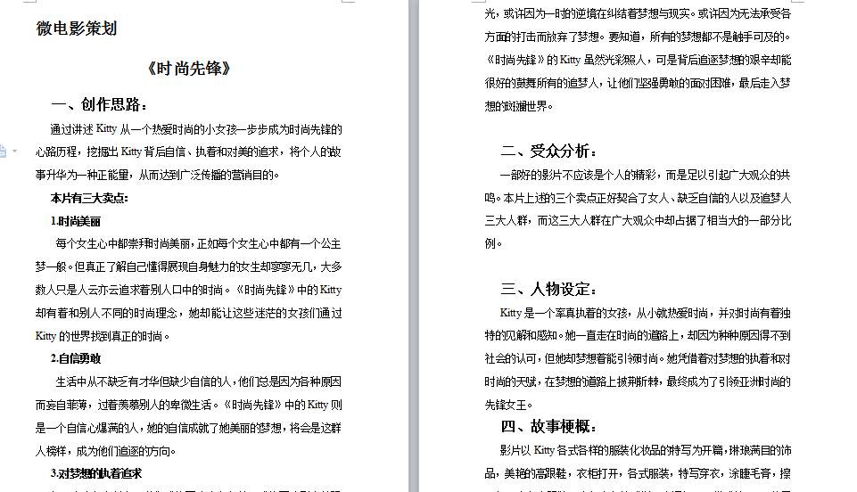The width and height of the screenshot is (857, 492).
Task: Click the heading "三、人物设定:"
Action: [548, 289]
